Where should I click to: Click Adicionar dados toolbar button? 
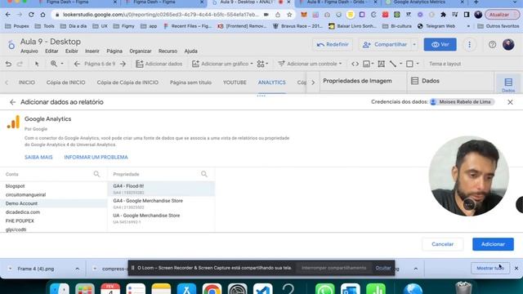pos(159,64)
